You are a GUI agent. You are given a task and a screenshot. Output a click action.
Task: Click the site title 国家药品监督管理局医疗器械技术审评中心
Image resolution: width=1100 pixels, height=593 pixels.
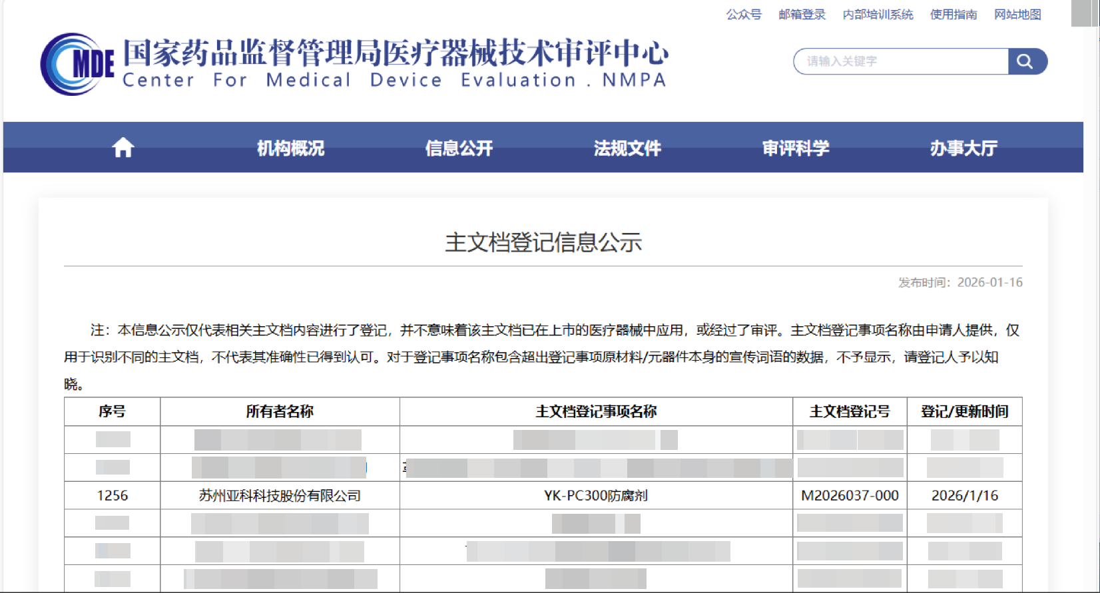(x=396, y=53)
